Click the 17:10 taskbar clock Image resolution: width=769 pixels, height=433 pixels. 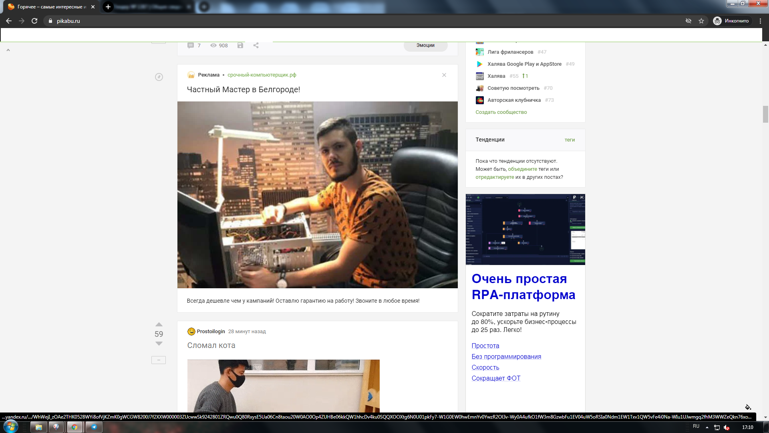pyautogui.click(x=747, y=427)
